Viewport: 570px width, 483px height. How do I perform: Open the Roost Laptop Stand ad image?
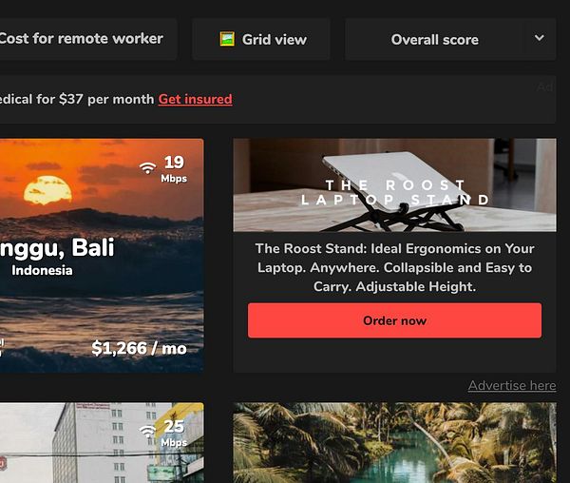click(394, 184)
